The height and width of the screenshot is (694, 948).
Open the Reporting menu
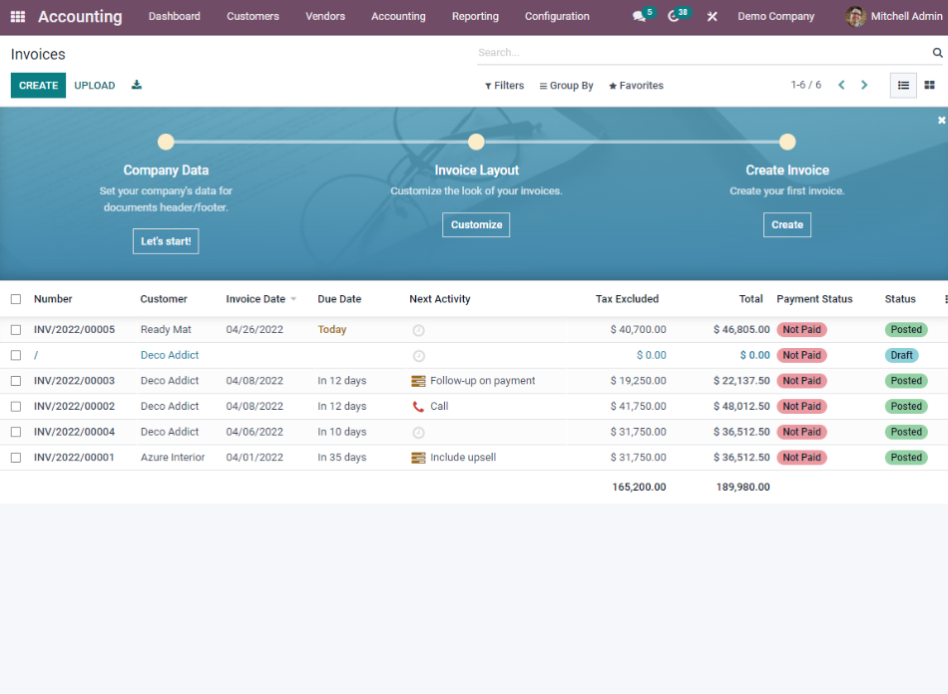(x=475, y=16)
